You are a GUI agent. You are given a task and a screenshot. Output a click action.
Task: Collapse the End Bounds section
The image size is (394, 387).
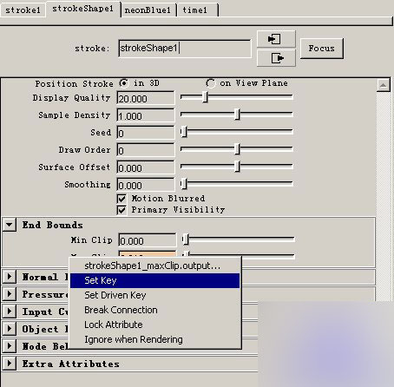(x=10, y=225)
